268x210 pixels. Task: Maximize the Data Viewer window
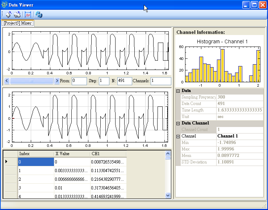[x=254, y=5]
